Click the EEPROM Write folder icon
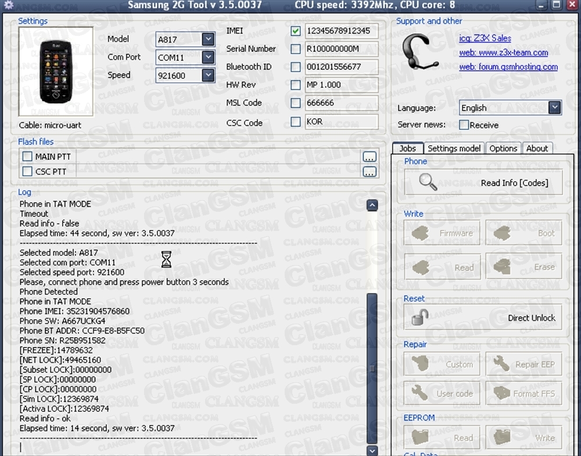This screenshot has height=456, width=581. pyautogui.click(x=502, y=437)
